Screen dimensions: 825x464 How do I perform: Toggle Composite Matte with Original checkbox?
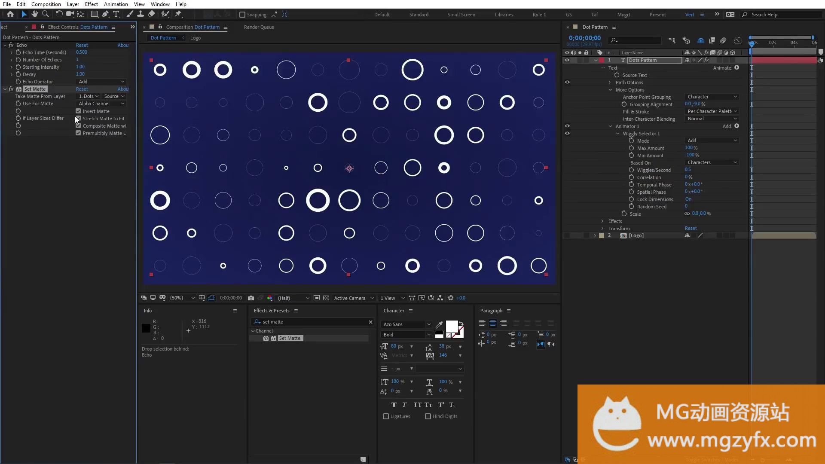coord(78,126)
